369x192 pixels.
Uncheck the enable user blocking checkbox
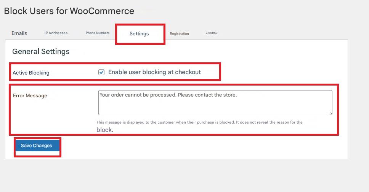[x=101, y=72]
